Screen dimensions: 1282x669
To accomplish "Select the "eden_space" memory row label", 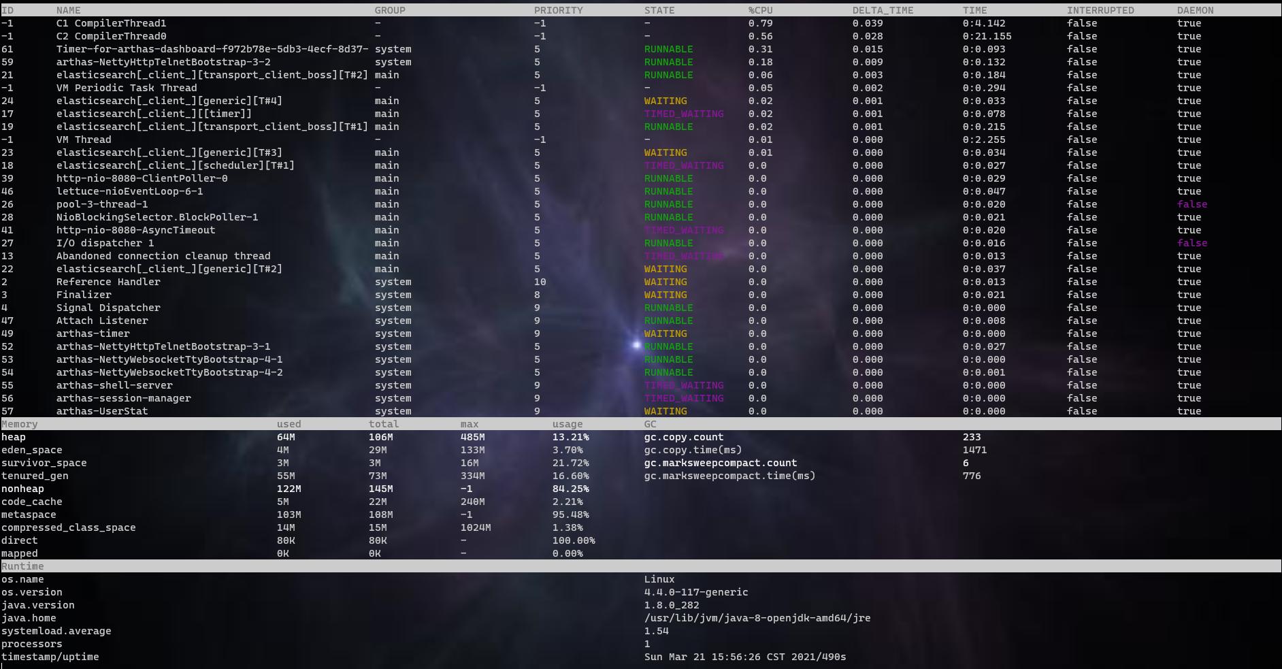I will click(x=32, y=450).
